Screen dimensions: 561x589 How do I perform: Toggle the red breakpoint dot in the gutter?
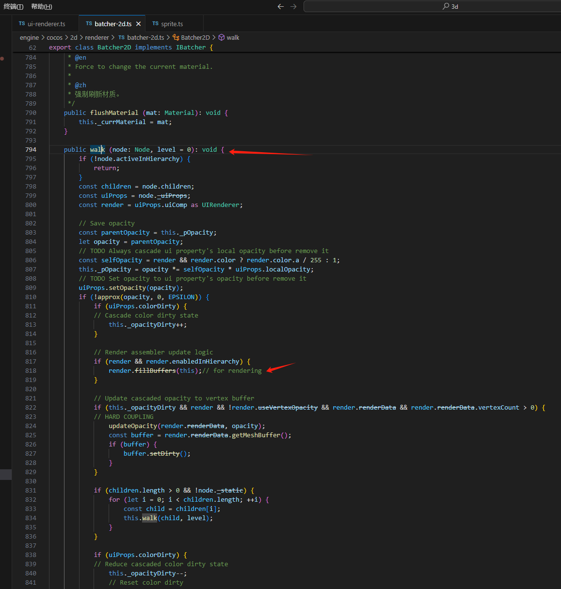pyautogui.click(x=2, y=58)
